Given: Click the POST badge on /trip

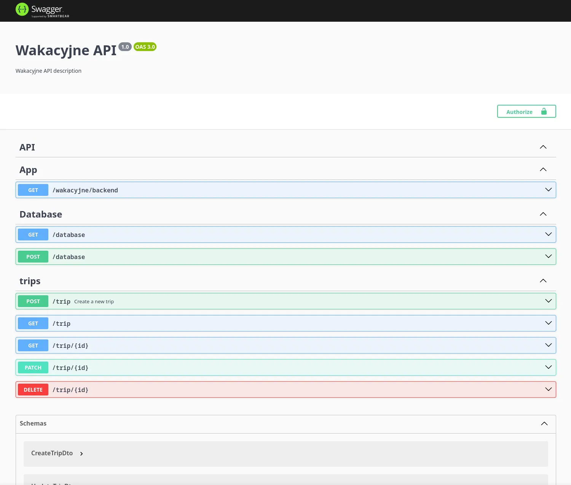Looking at the screenshot, I should tap(33, 301).
